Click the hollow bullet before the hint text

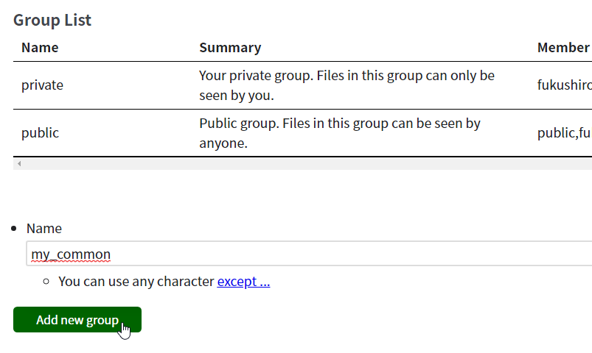coord(46,282)
